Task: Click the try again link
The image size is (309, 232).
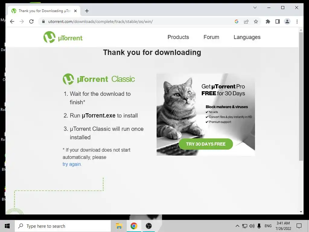Action: click(x=72, y=164)
